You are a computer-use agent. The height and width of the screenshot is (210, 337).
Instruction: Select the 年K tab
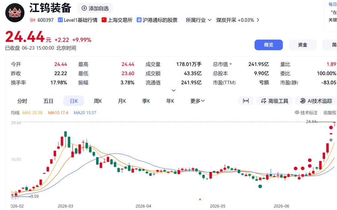[170, 101]
